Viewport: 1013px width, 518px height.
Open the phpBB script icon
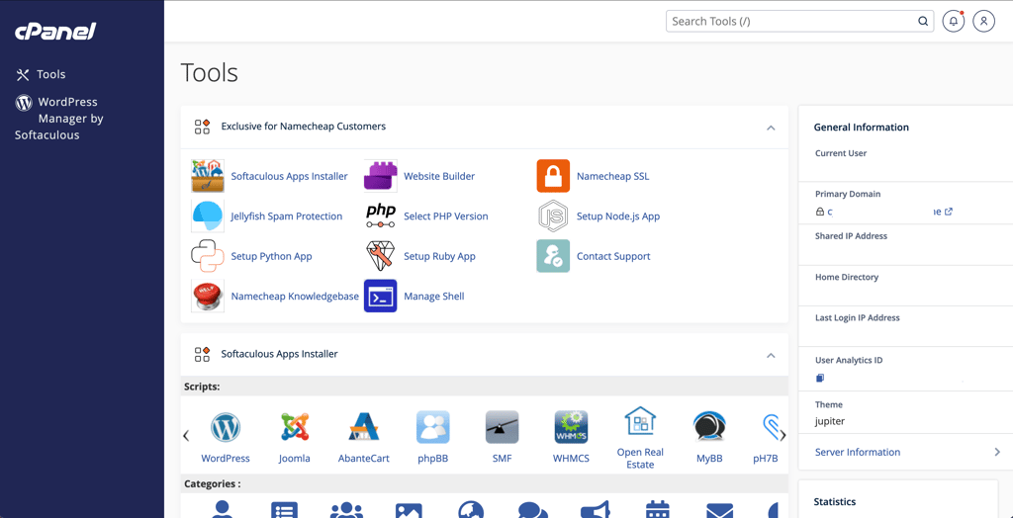433,427
